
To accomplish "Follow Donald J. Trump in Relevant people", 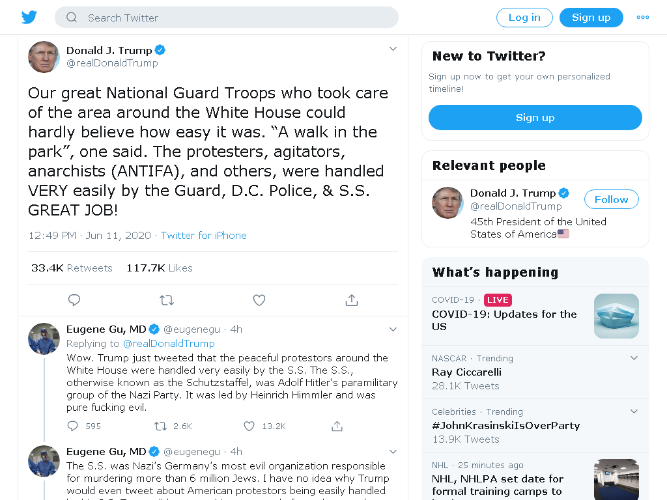I will 611,199.
